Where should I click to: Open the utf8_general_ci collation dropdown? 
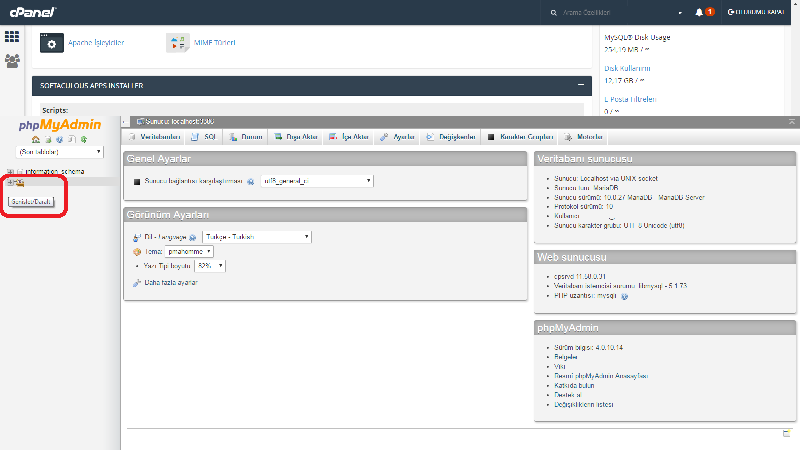click(x=317, y=181)
